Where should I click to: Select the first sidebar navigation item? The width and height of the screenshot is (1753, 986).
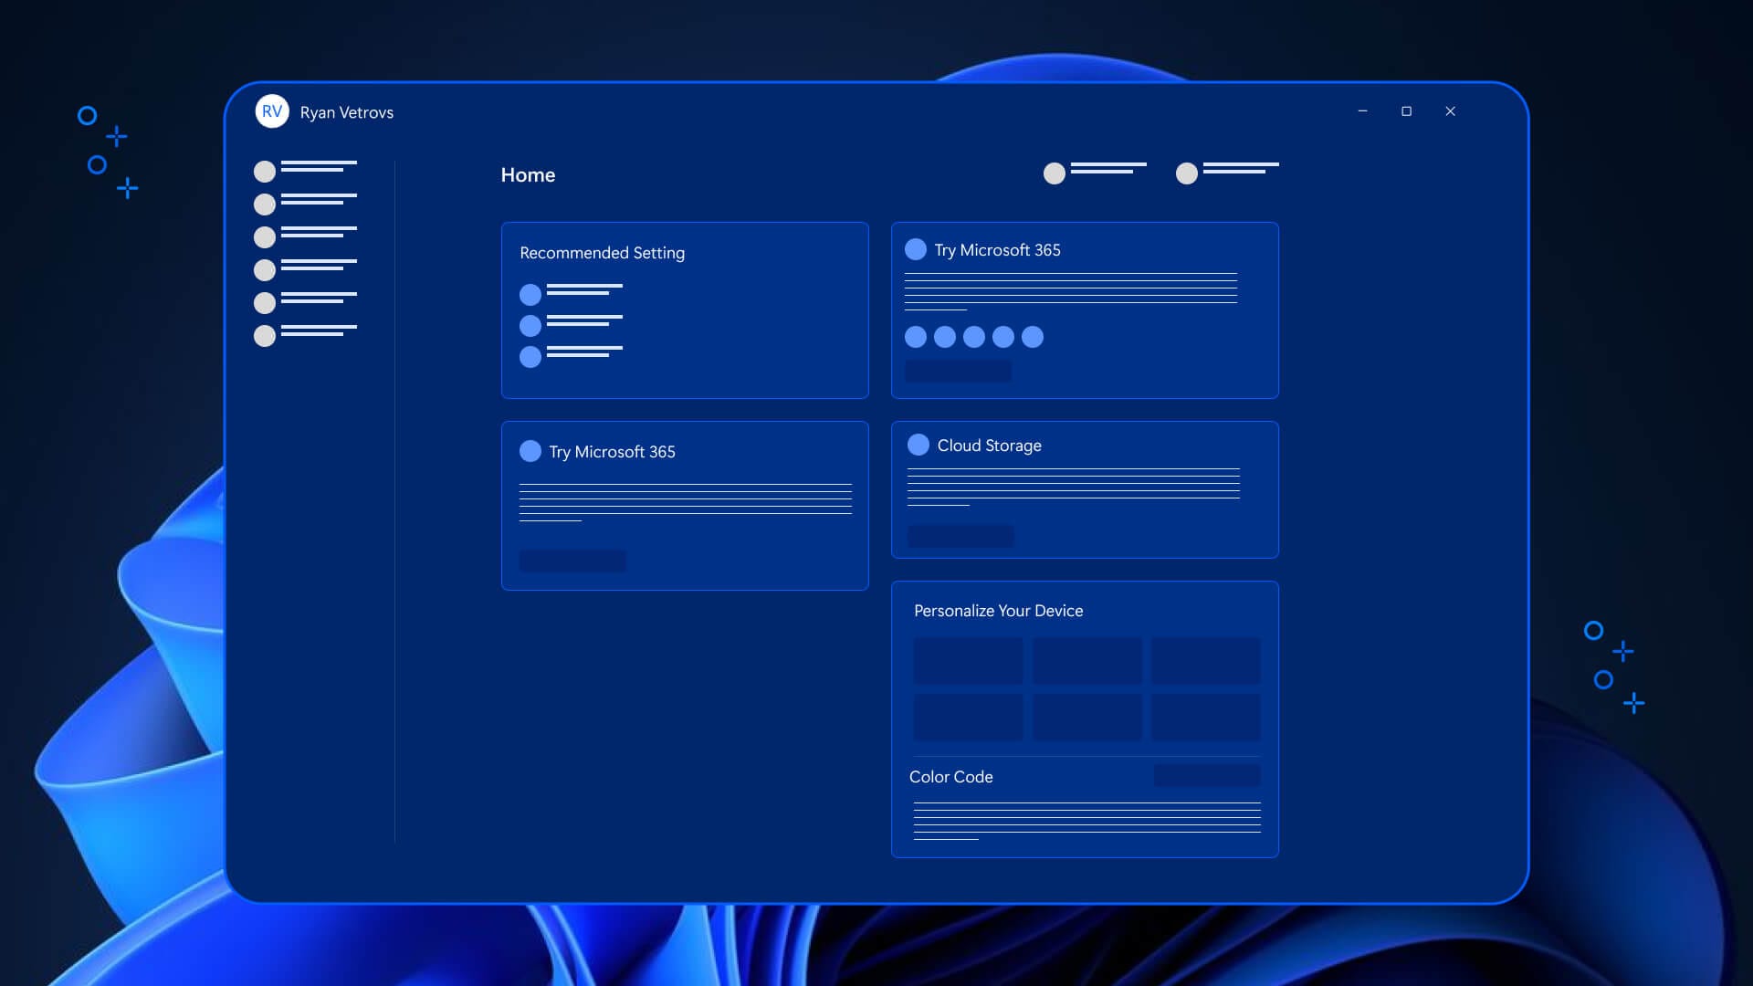[x=265, y=171]
